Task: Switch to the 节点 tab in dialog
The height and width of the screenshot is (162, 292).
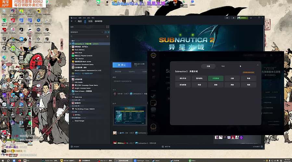Action: coord(223,66)
